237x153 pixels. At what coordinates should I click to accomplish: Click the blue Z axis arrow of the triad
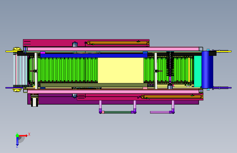pyautogui.click(x=17, y=141)
